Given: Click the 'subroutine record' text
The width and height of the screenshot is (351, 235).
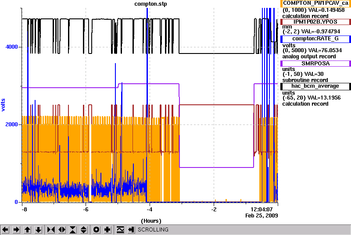Looking at the screenshot, I should click(305, 80).
